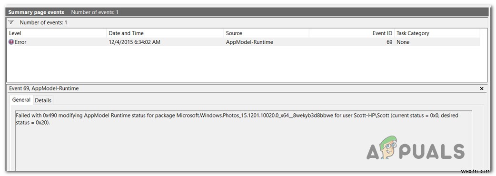496x176 pixels.
Task: Click the 'None' task category cell
Action: point(403,42)
